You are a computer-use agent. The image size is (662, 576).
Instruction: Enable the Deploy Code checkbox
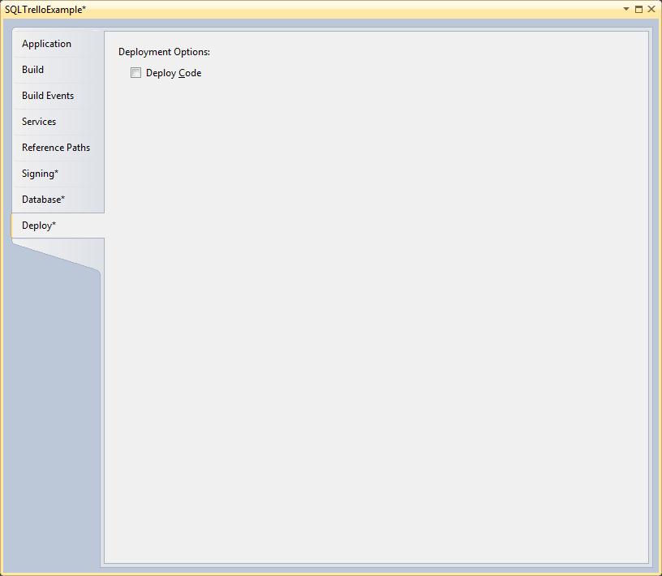[x=135, y=73]
